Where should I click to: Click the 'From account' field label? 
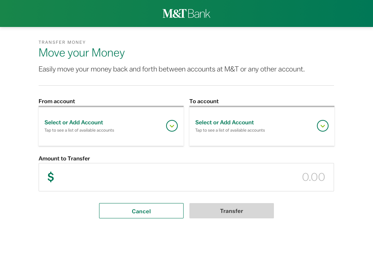57,101
